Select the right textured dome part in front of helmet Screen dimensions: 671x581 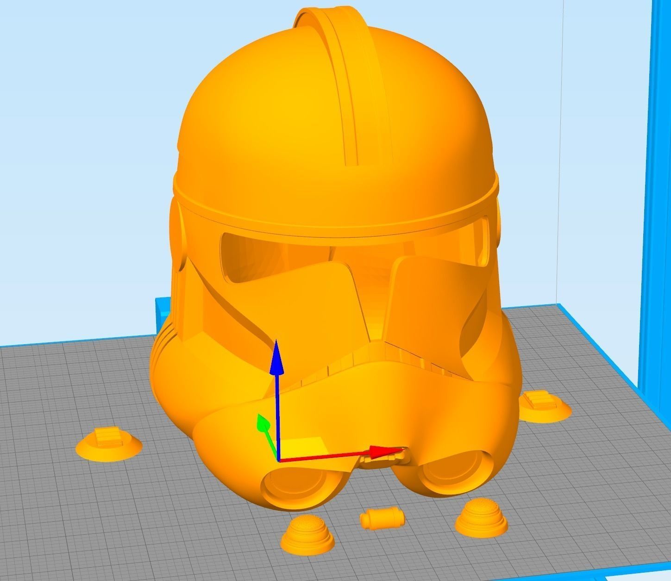coord(482,518)
